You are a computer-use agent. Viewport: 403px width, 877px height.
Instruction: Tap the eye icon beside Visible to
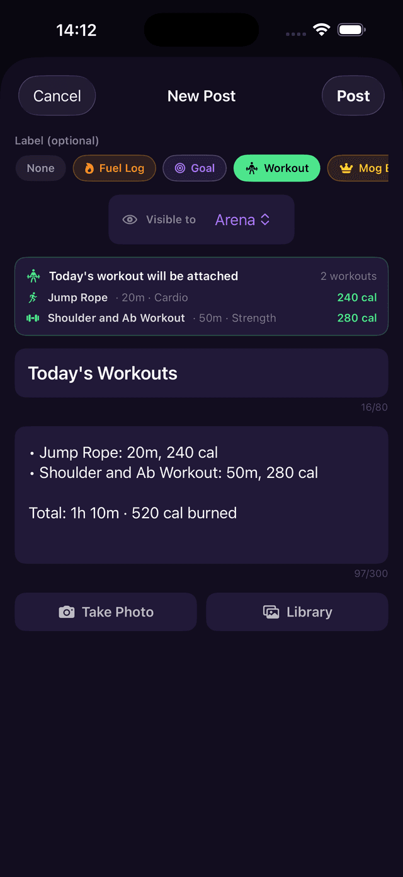coord(130,219)
